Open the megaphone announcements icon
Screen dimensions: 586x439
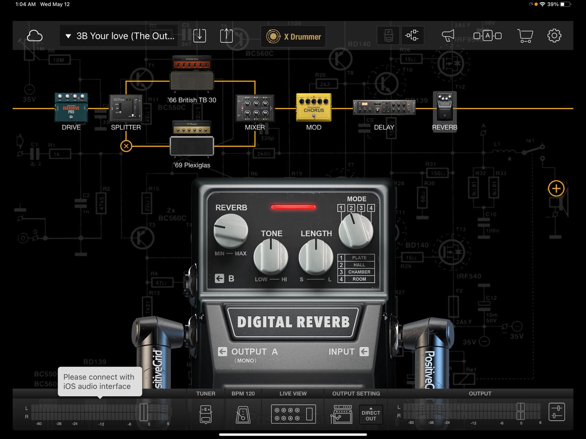(448, 36)
